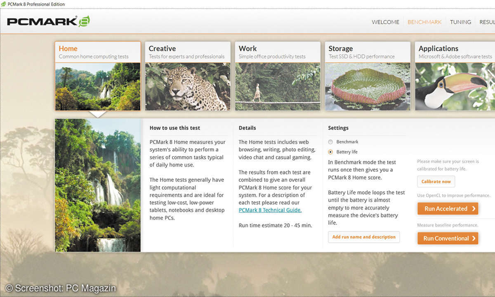Click "Use OpenCL to improve performance." text

(x=454, y=196)
